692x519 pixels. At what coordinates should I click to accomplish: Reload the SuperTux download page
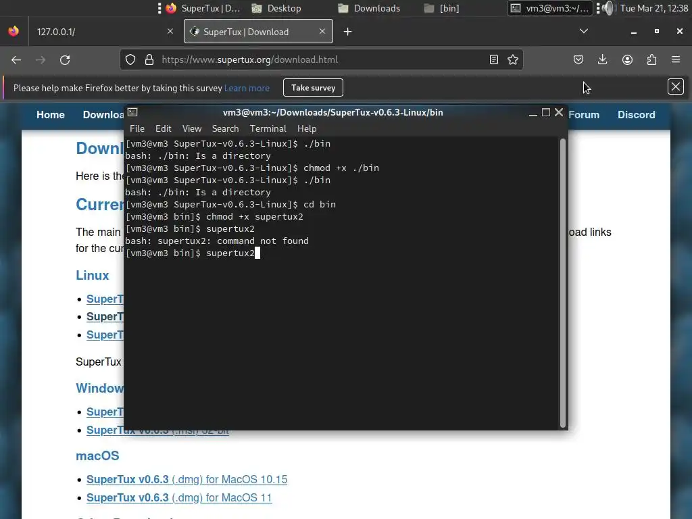tap(65, 60)
